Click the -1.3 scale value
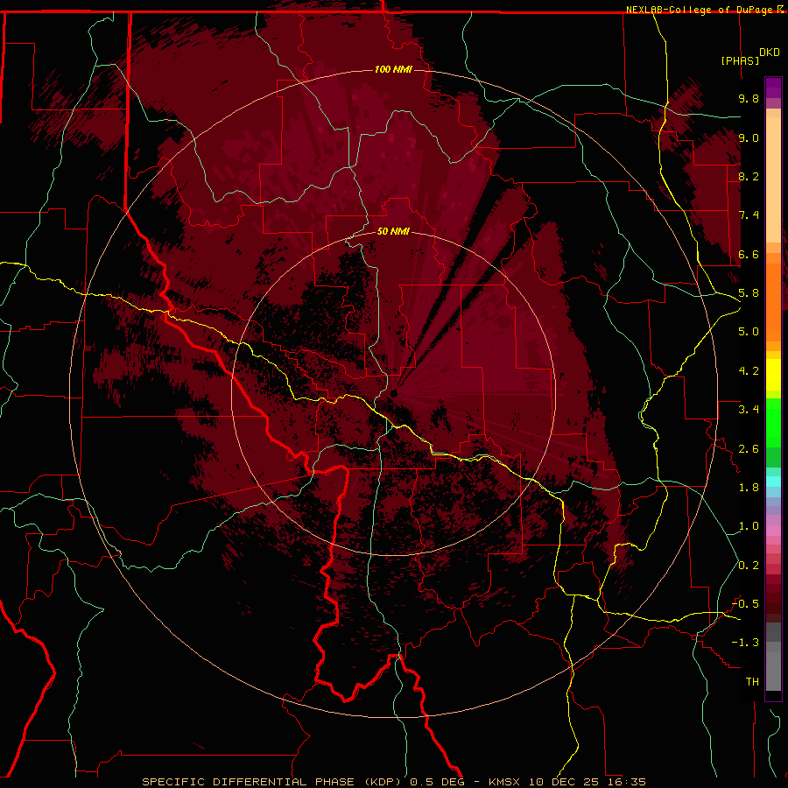The image size is (788, 788). (745, 643)
